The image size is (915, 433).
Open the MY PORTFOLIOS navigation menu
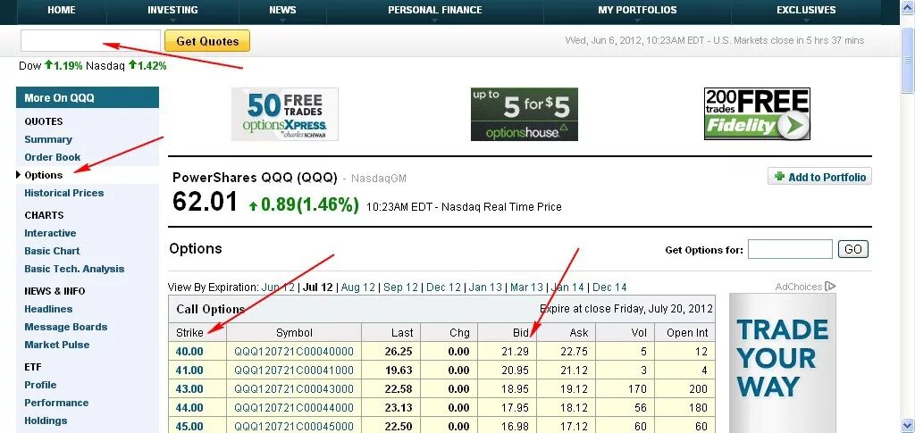tap(637, 10)
